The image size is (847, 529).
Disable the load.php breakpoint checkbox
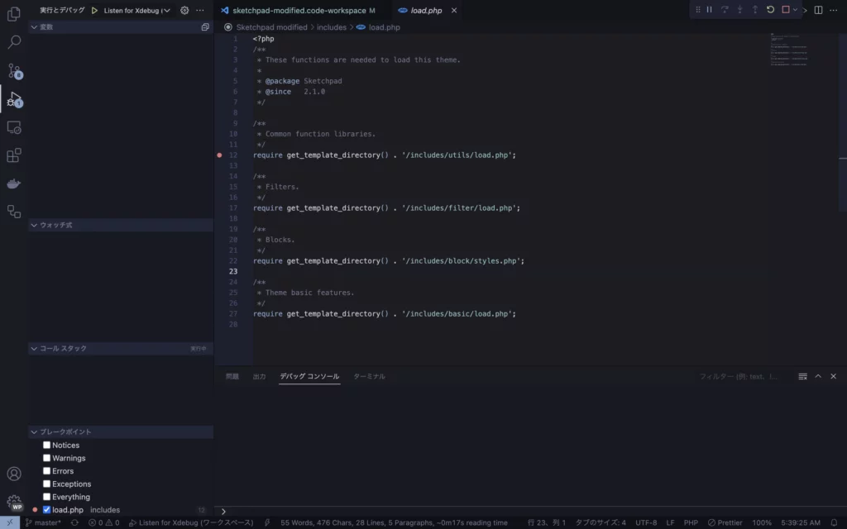click(x=46, y=509)
